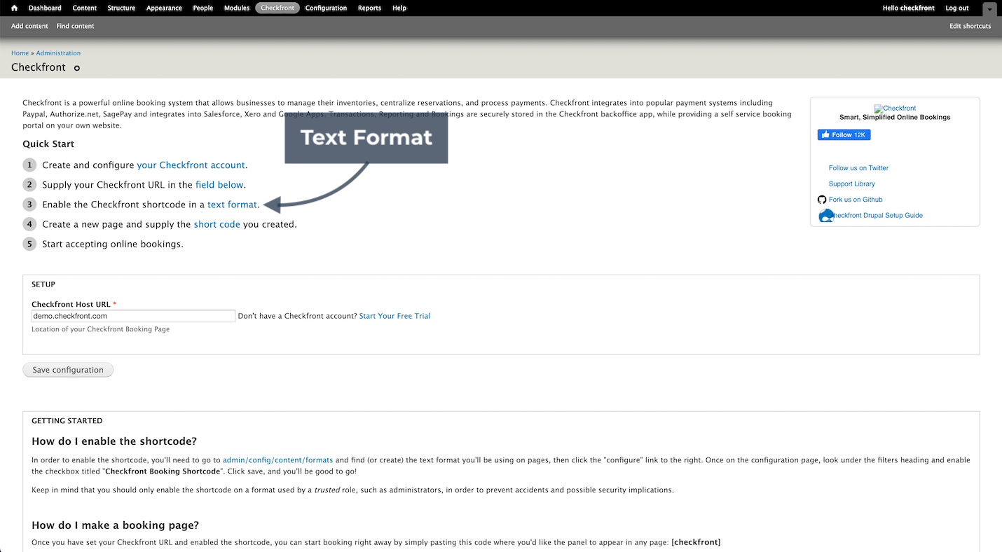Open the Structure menu

click(x=121, y=8)
